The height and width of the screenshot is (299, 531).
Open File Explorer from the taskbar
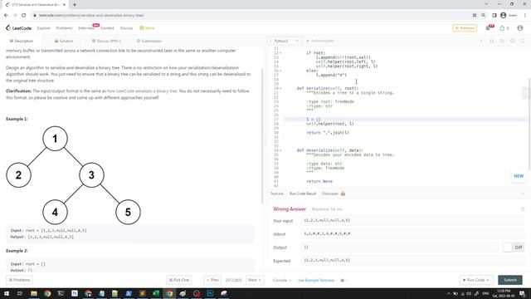33,293
